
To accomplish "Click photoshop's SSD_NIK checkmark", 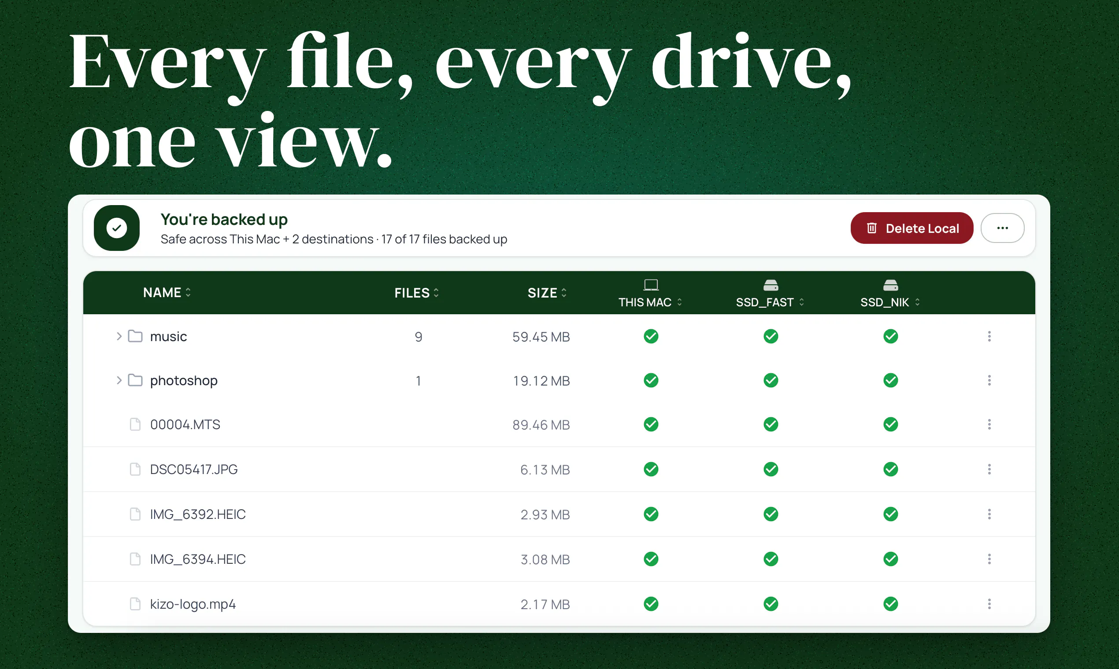I will point(891,380).
